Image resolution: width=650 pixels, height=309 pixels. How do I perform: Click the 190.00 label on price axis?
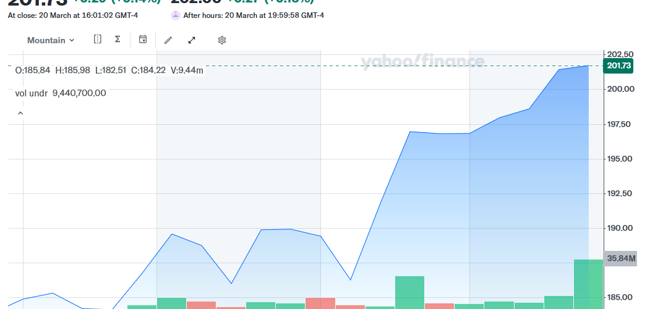coord(621,228)
